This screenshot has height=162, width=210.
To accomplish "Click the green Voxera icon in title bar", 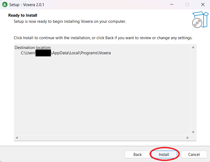I will [x=5, y=5].
